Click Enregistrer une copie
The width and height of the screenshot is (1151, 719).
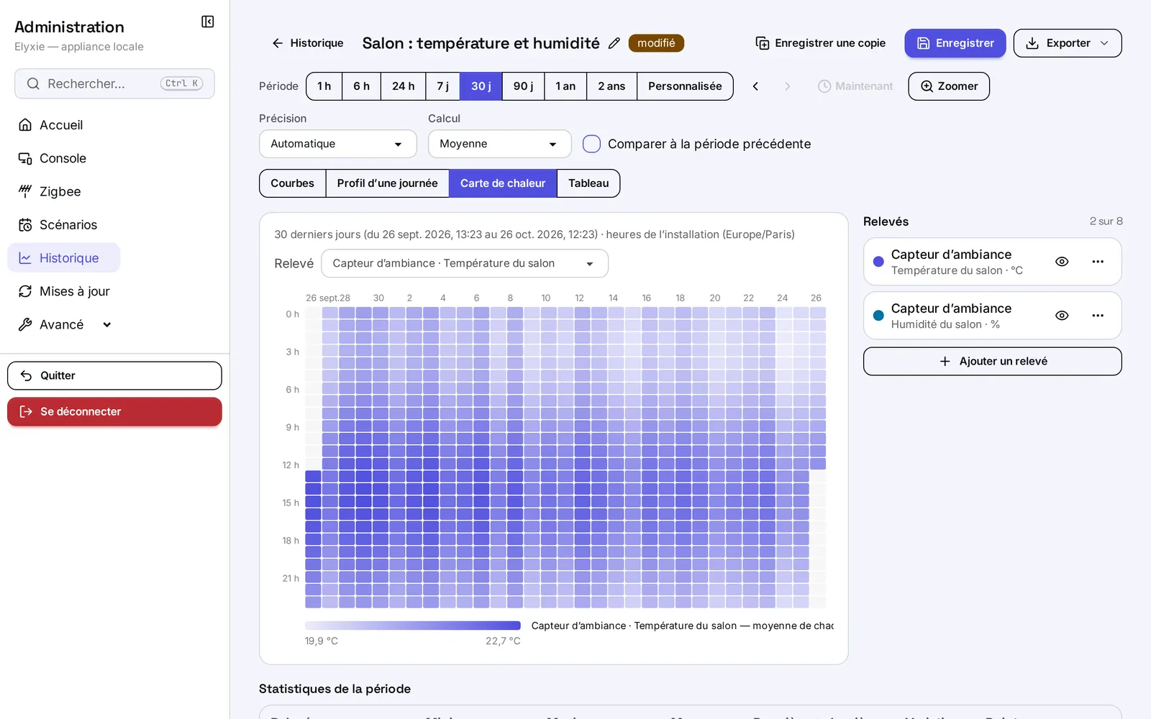[x=821, y=43]
